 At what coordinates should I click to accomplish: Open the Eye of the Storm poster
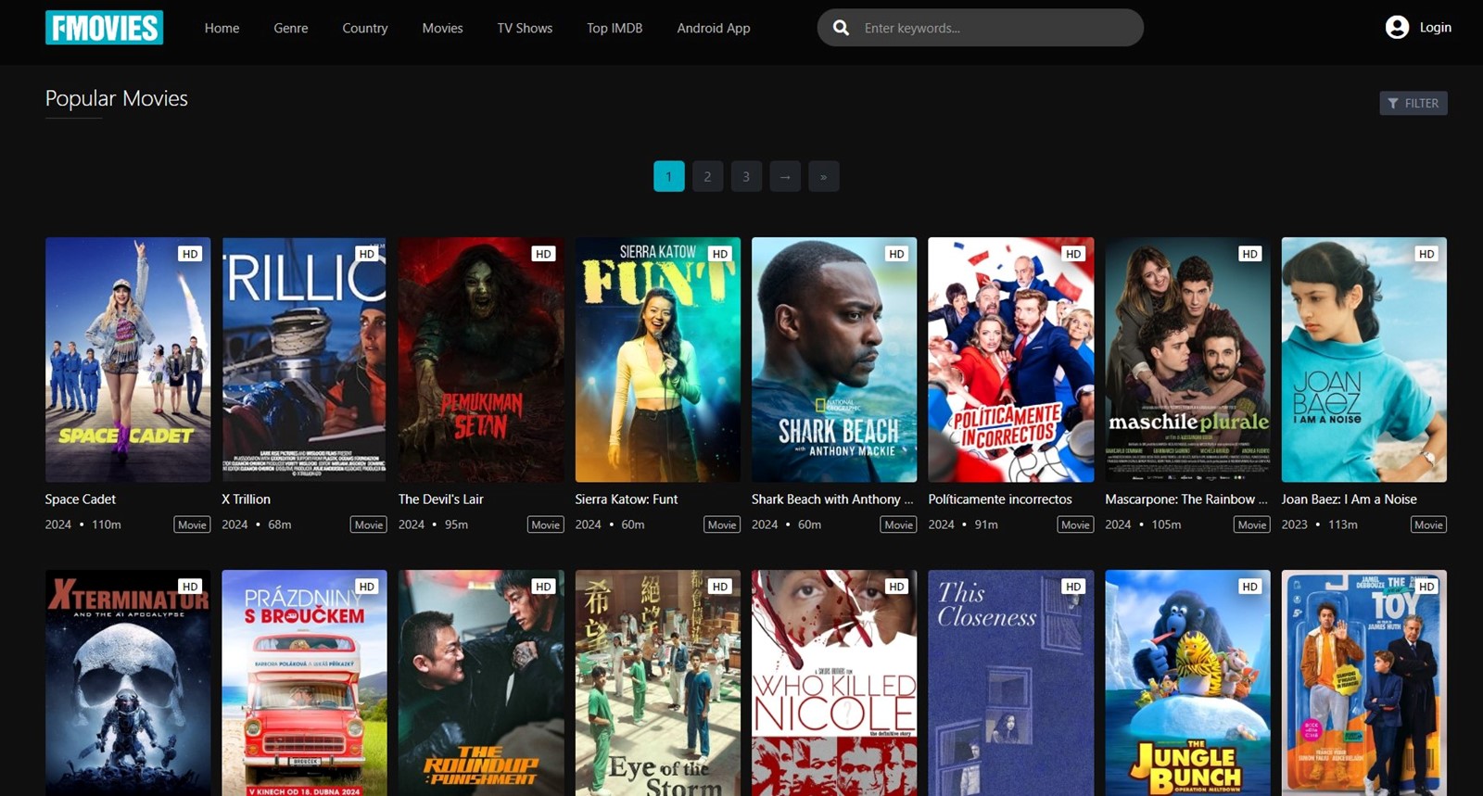point(658,683)
